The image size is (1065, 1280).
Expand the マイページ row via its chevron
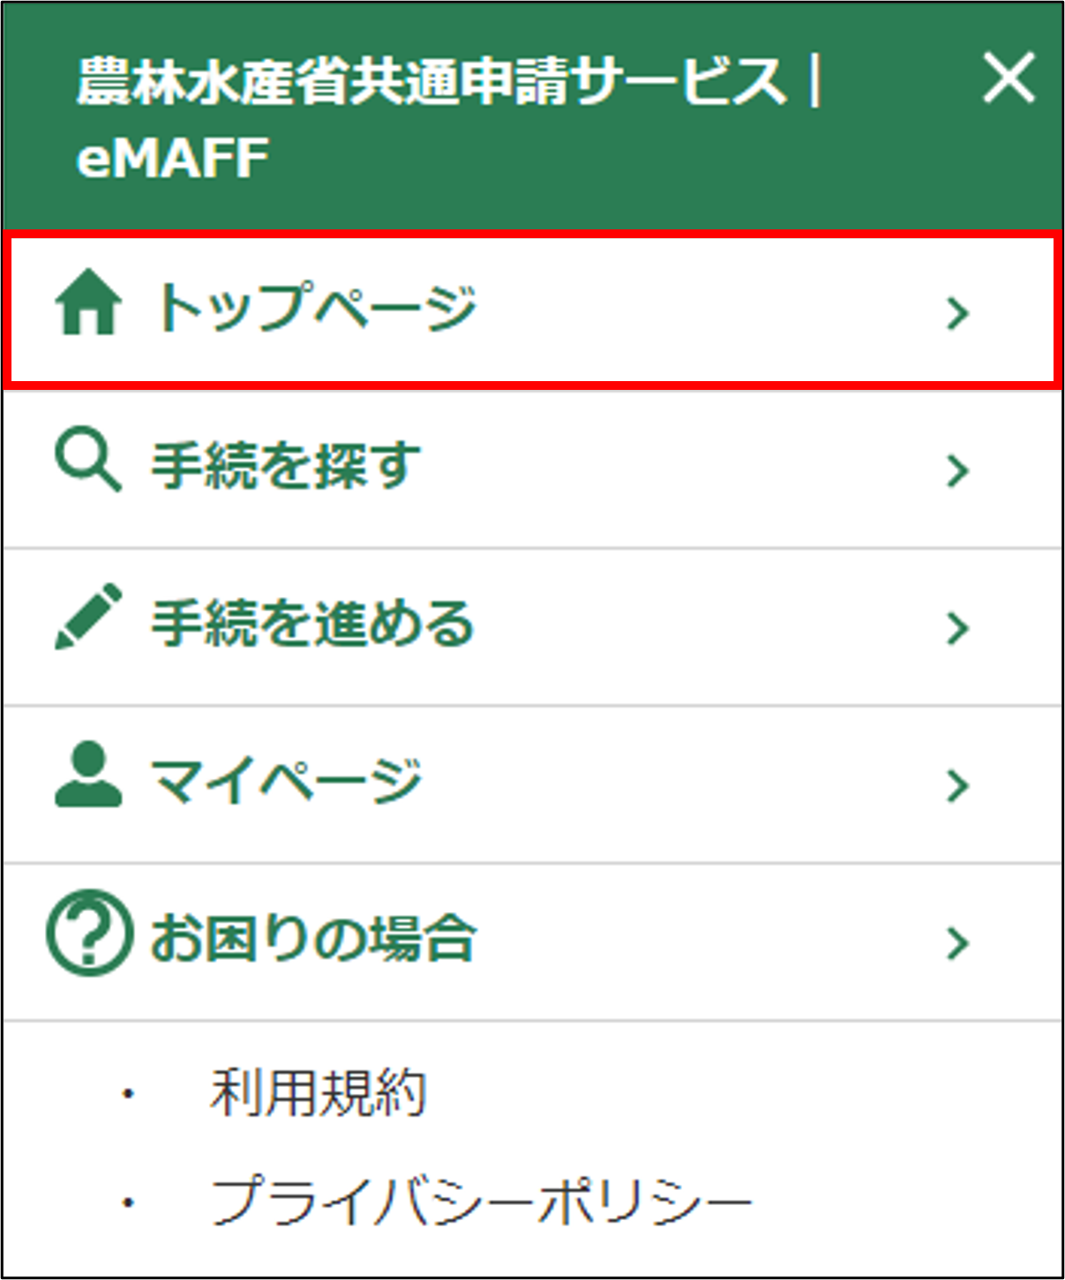(957, 785)
